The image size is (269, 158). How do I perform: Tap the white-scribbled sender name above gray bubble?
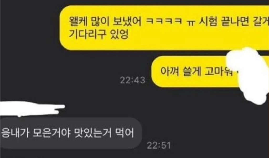point(32,109)
